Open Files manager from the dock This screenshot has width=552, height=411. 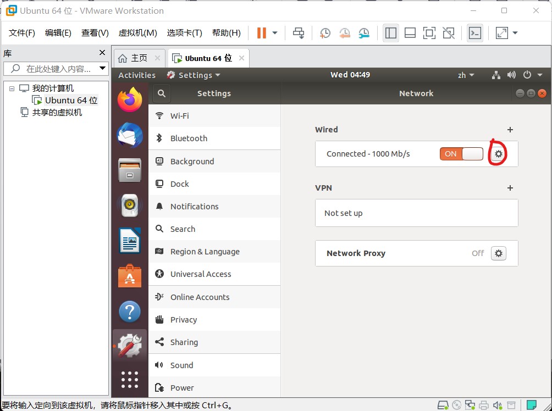pyautogui.click(x=130, y=170)
